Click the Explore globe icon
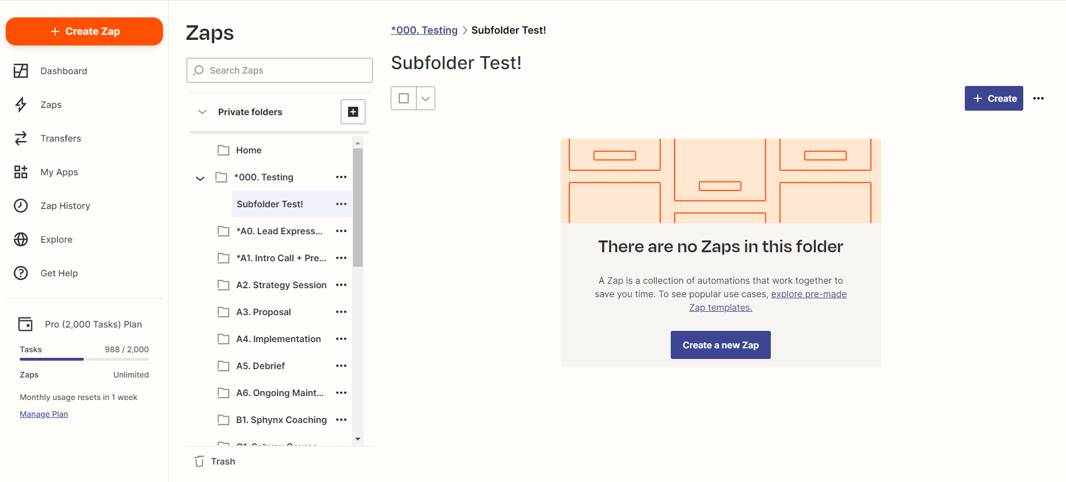 pos(21,239)
